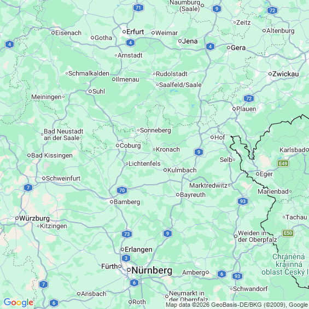Click the A7 shield near Schweinfurt
Image resolution: width=309 pixels, height=309 pixels.
point(28,188)
